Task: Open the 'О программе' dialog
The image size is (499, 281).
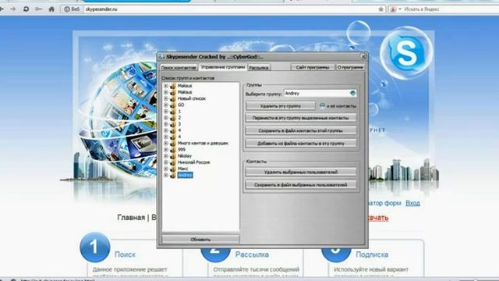Action: 350,67
